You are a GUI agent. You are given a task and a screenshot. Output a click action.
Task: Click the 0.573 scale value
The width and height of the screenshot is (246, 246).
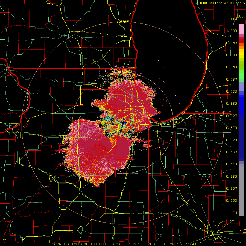(x=232, y=128)
